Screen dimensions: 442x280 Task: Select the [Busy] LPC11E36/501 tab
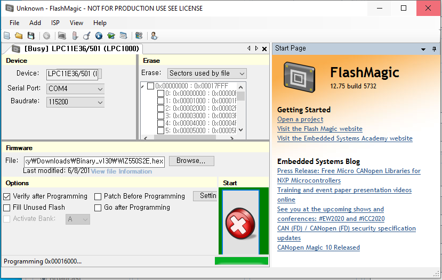[x=76, y=48]
